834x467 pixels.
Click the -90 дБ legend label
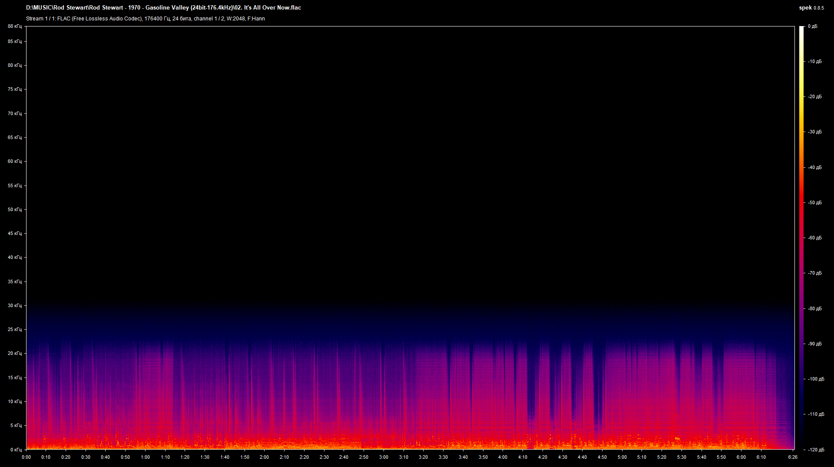coord(815,344)
